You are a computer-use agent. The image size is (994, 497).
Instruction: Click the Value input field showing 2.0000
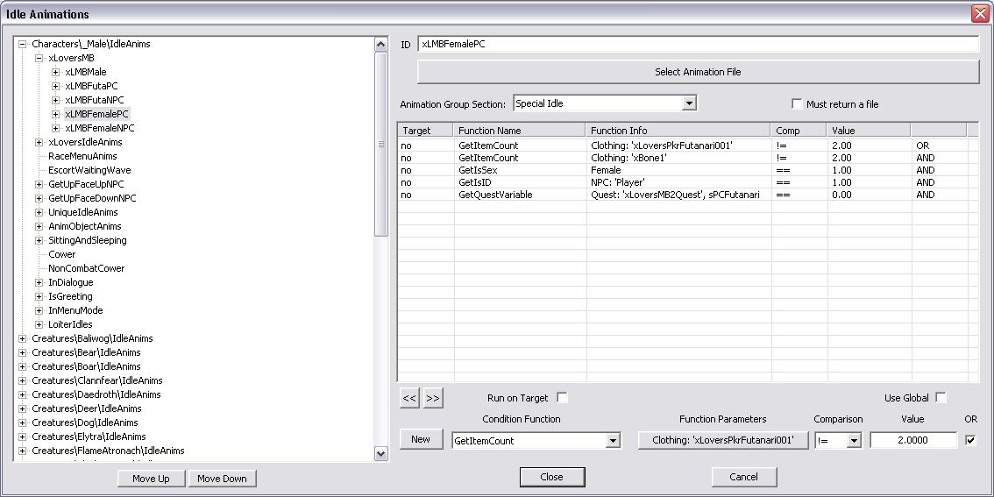(913, 441)
